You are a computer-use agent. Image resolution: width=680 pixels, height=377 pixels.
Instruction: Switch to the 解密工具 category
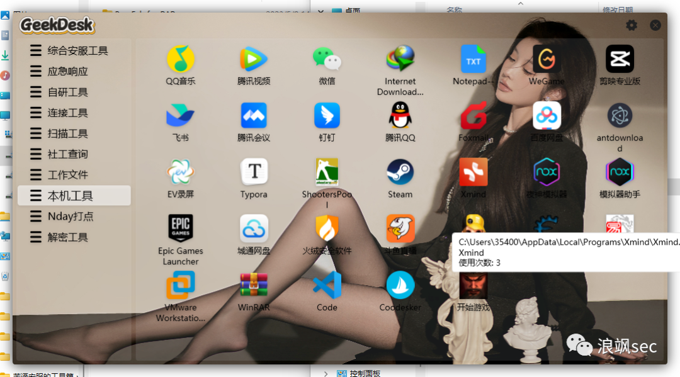[67, 237]
